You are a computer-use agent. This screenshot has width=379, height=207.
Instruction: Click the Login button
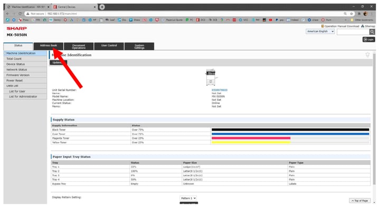point(368,40)
